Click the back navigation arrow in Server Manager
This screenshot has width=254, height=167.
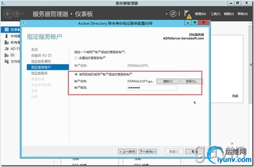[x=8, y=14]
